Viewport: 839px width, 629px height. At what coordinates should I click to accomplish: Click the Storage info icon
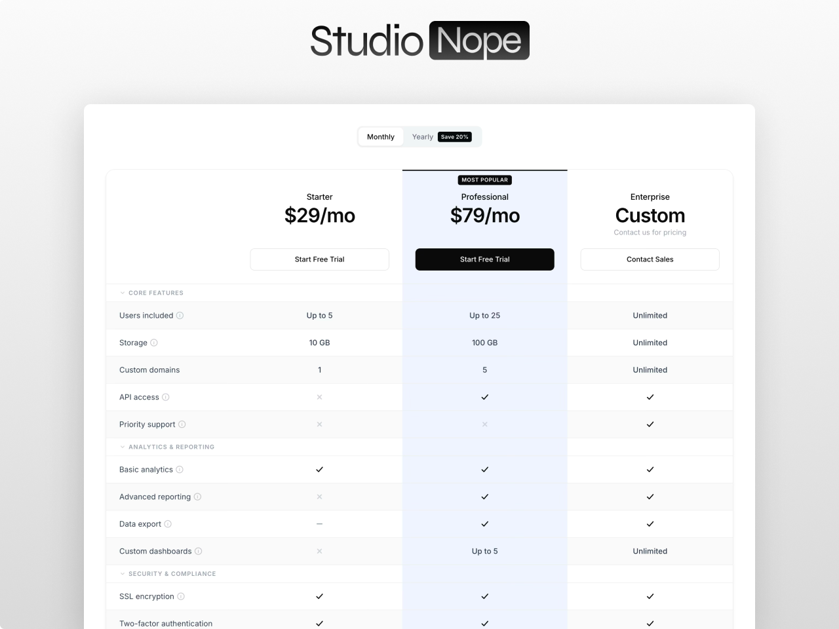155,343
